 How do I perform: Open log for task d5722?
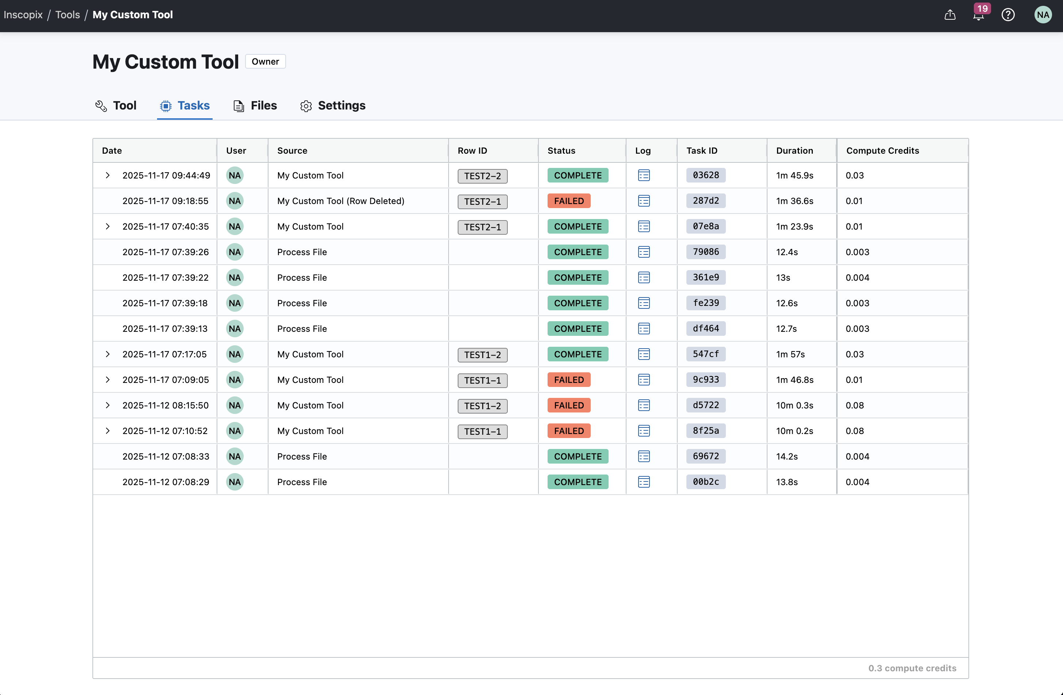coord(644,405)
